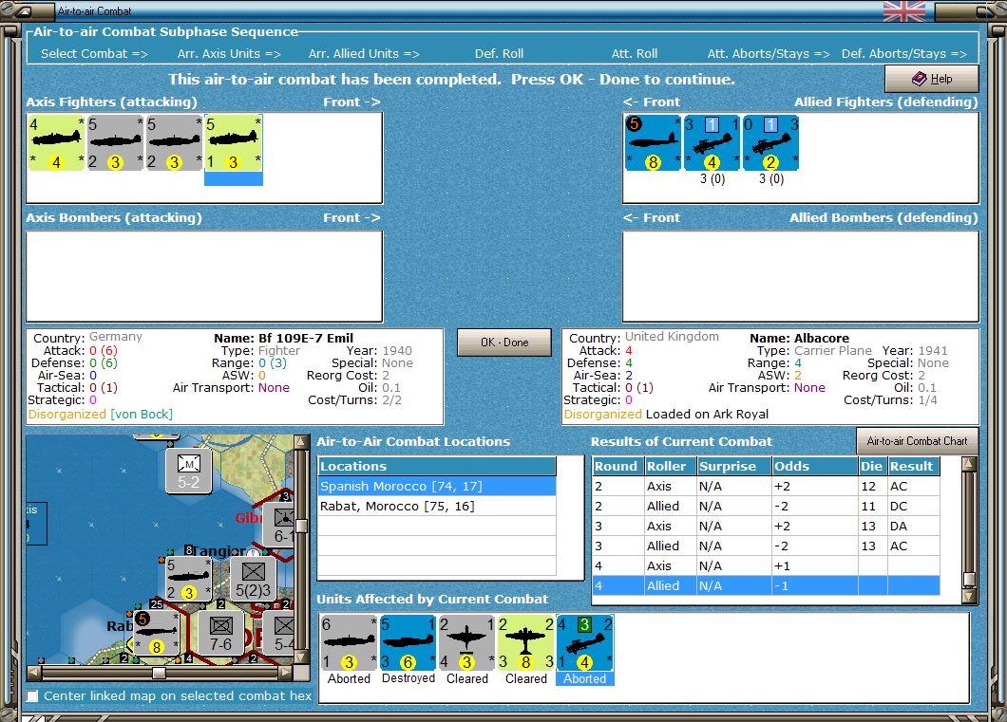Click the map horizontal scroll-left arrow
This screenshot has height=722, width=1007.
pos(34,673)
